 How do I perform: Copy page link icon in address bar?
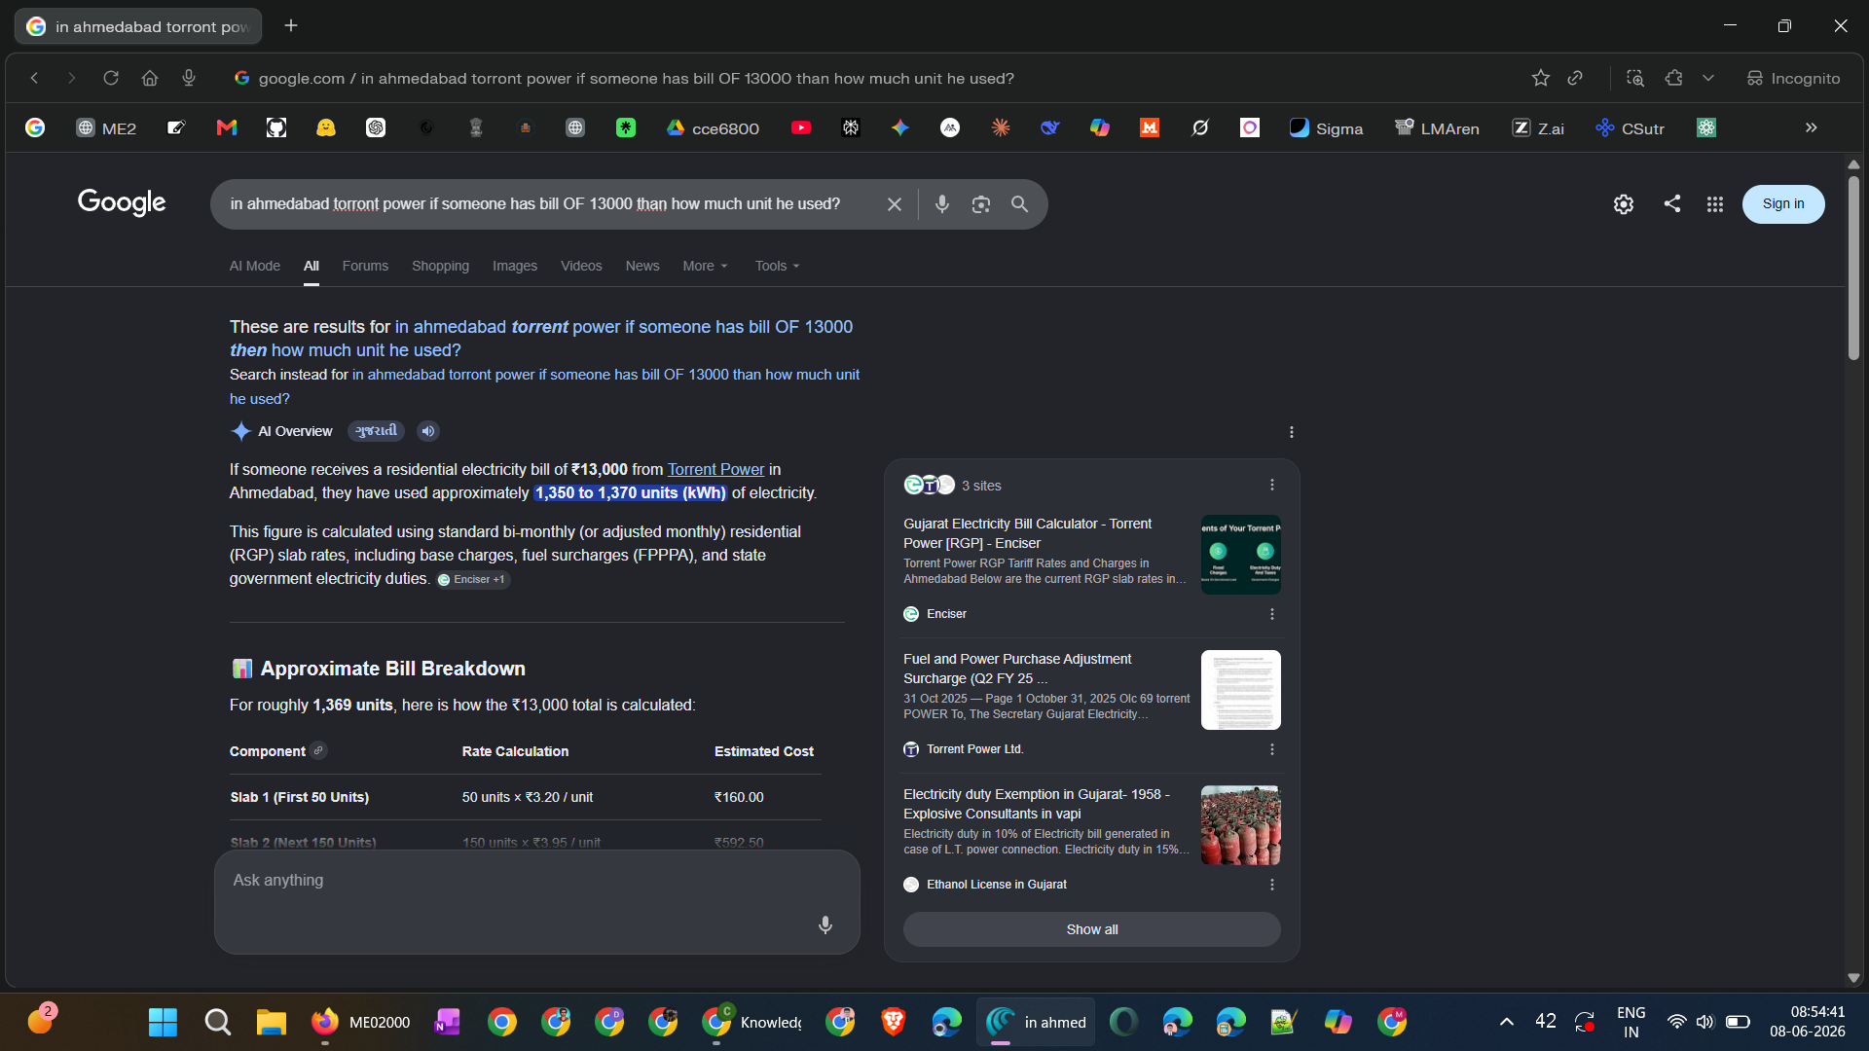(1575, 78)
